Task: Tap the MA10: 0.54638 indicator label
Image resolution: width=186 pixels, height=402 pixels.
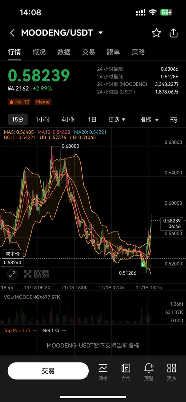Action: coord(54,132)
